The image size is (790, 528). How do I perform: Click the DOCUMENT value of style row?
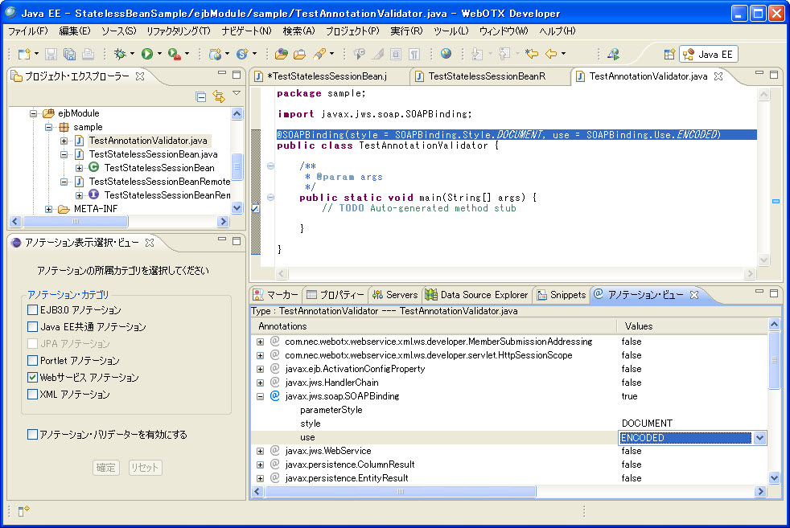click(647, 424)
